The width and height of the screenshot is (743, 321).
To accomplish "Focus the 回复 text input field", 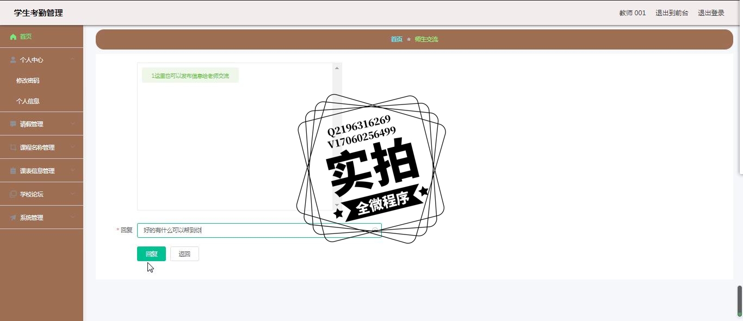I will 259,231.
